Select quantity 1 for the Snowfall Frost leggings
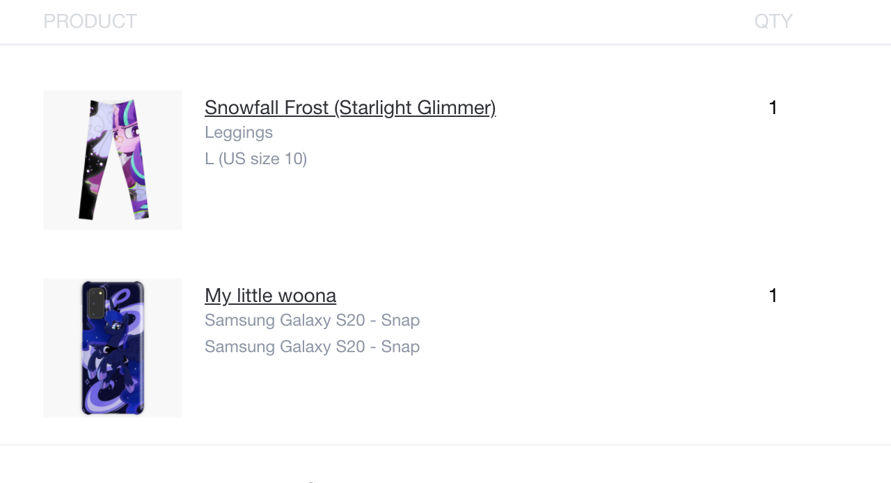This screenshot has height=483, width=891. point(773,108)
